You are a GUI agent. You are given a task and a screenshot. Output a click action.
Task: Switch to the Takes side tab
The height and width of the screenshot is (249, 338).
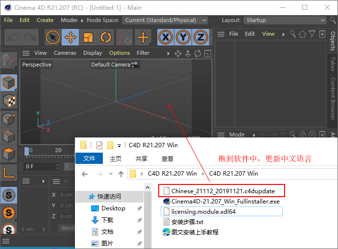pyautogui.click(x=333, y=64)
